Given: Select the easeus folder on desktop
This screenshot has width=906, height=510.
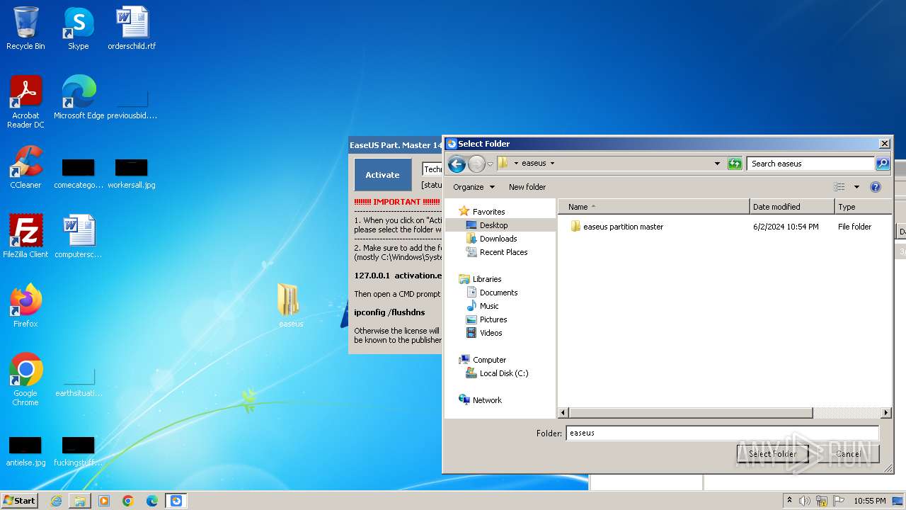Looking at the screenshot, I should [x=290, y=306].
